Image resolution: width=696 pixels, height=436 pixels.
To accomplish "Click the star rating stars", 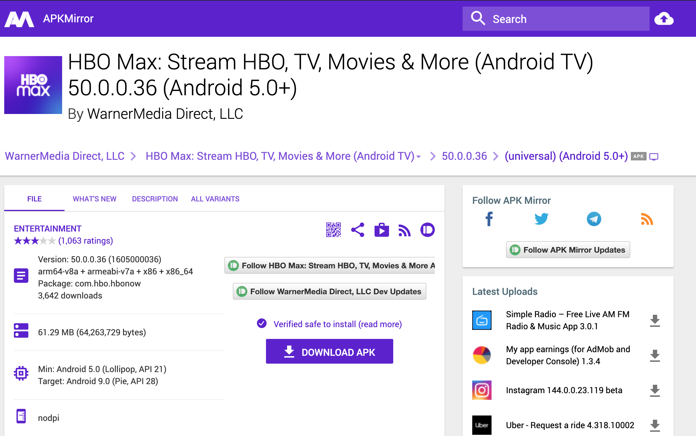I will (35, 241).
